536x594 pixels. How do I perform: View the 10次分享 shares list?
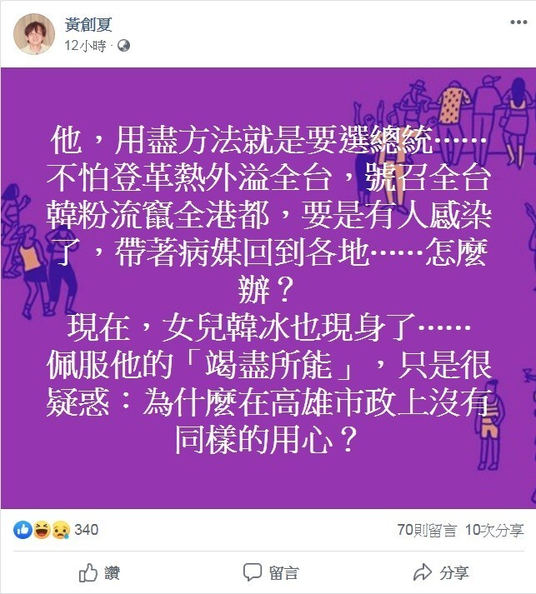pos(494,530)
